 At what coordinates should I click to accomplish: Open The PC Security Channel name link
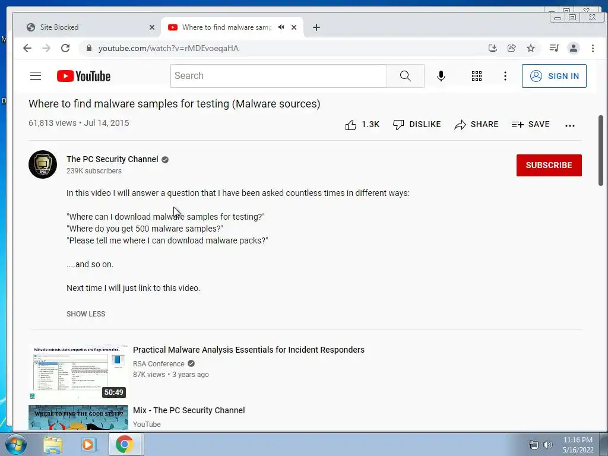pos(112,159)
